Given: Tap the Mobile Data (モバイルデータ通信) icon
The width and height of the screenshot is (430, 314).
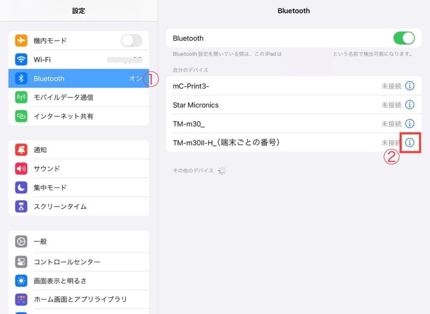Looking at the screenshot, I should (21, 97).
